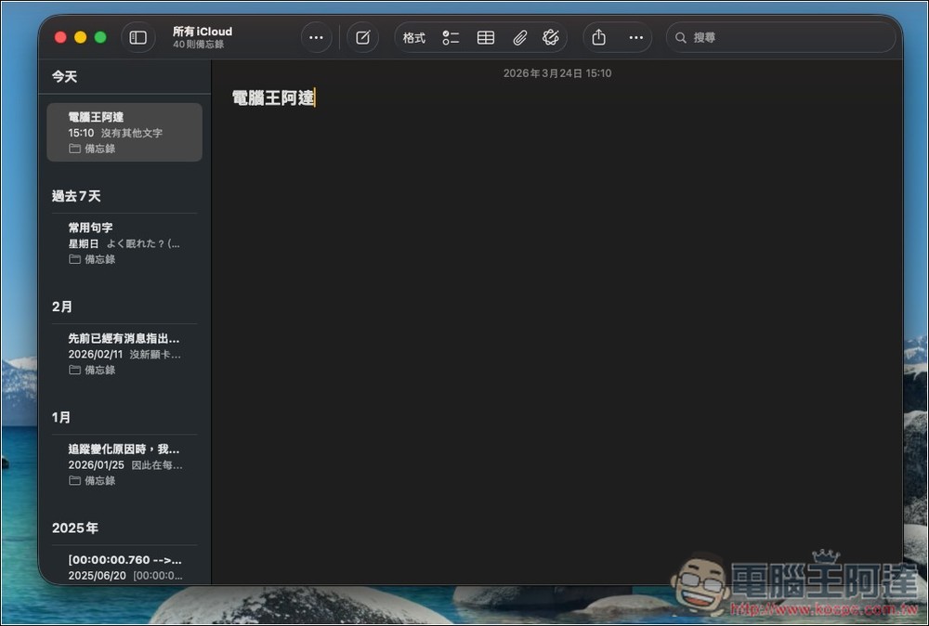Create a new note with compose icon

coord(362,38)
